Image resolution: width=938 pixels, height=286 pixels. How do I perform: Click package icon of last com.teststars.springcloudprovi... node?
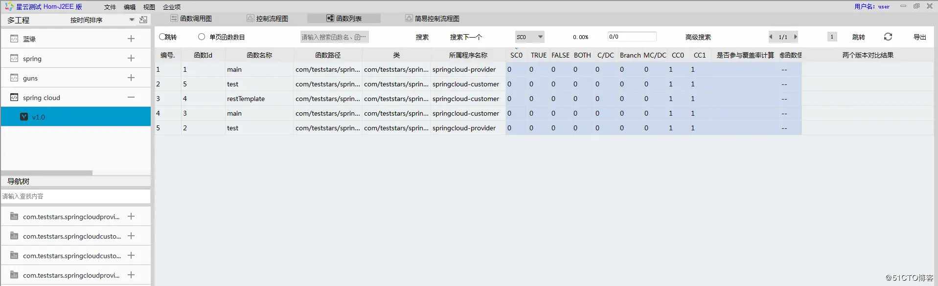pos(14,275)
